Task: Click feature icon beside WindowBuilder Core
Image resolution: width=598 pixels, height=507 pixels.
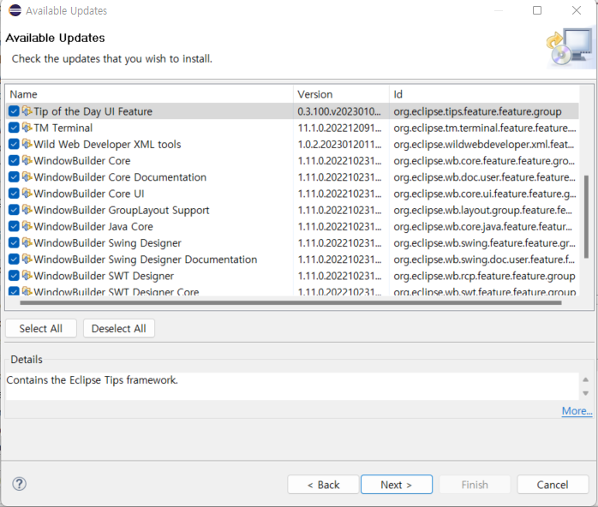Action: [x=27, y=160]
